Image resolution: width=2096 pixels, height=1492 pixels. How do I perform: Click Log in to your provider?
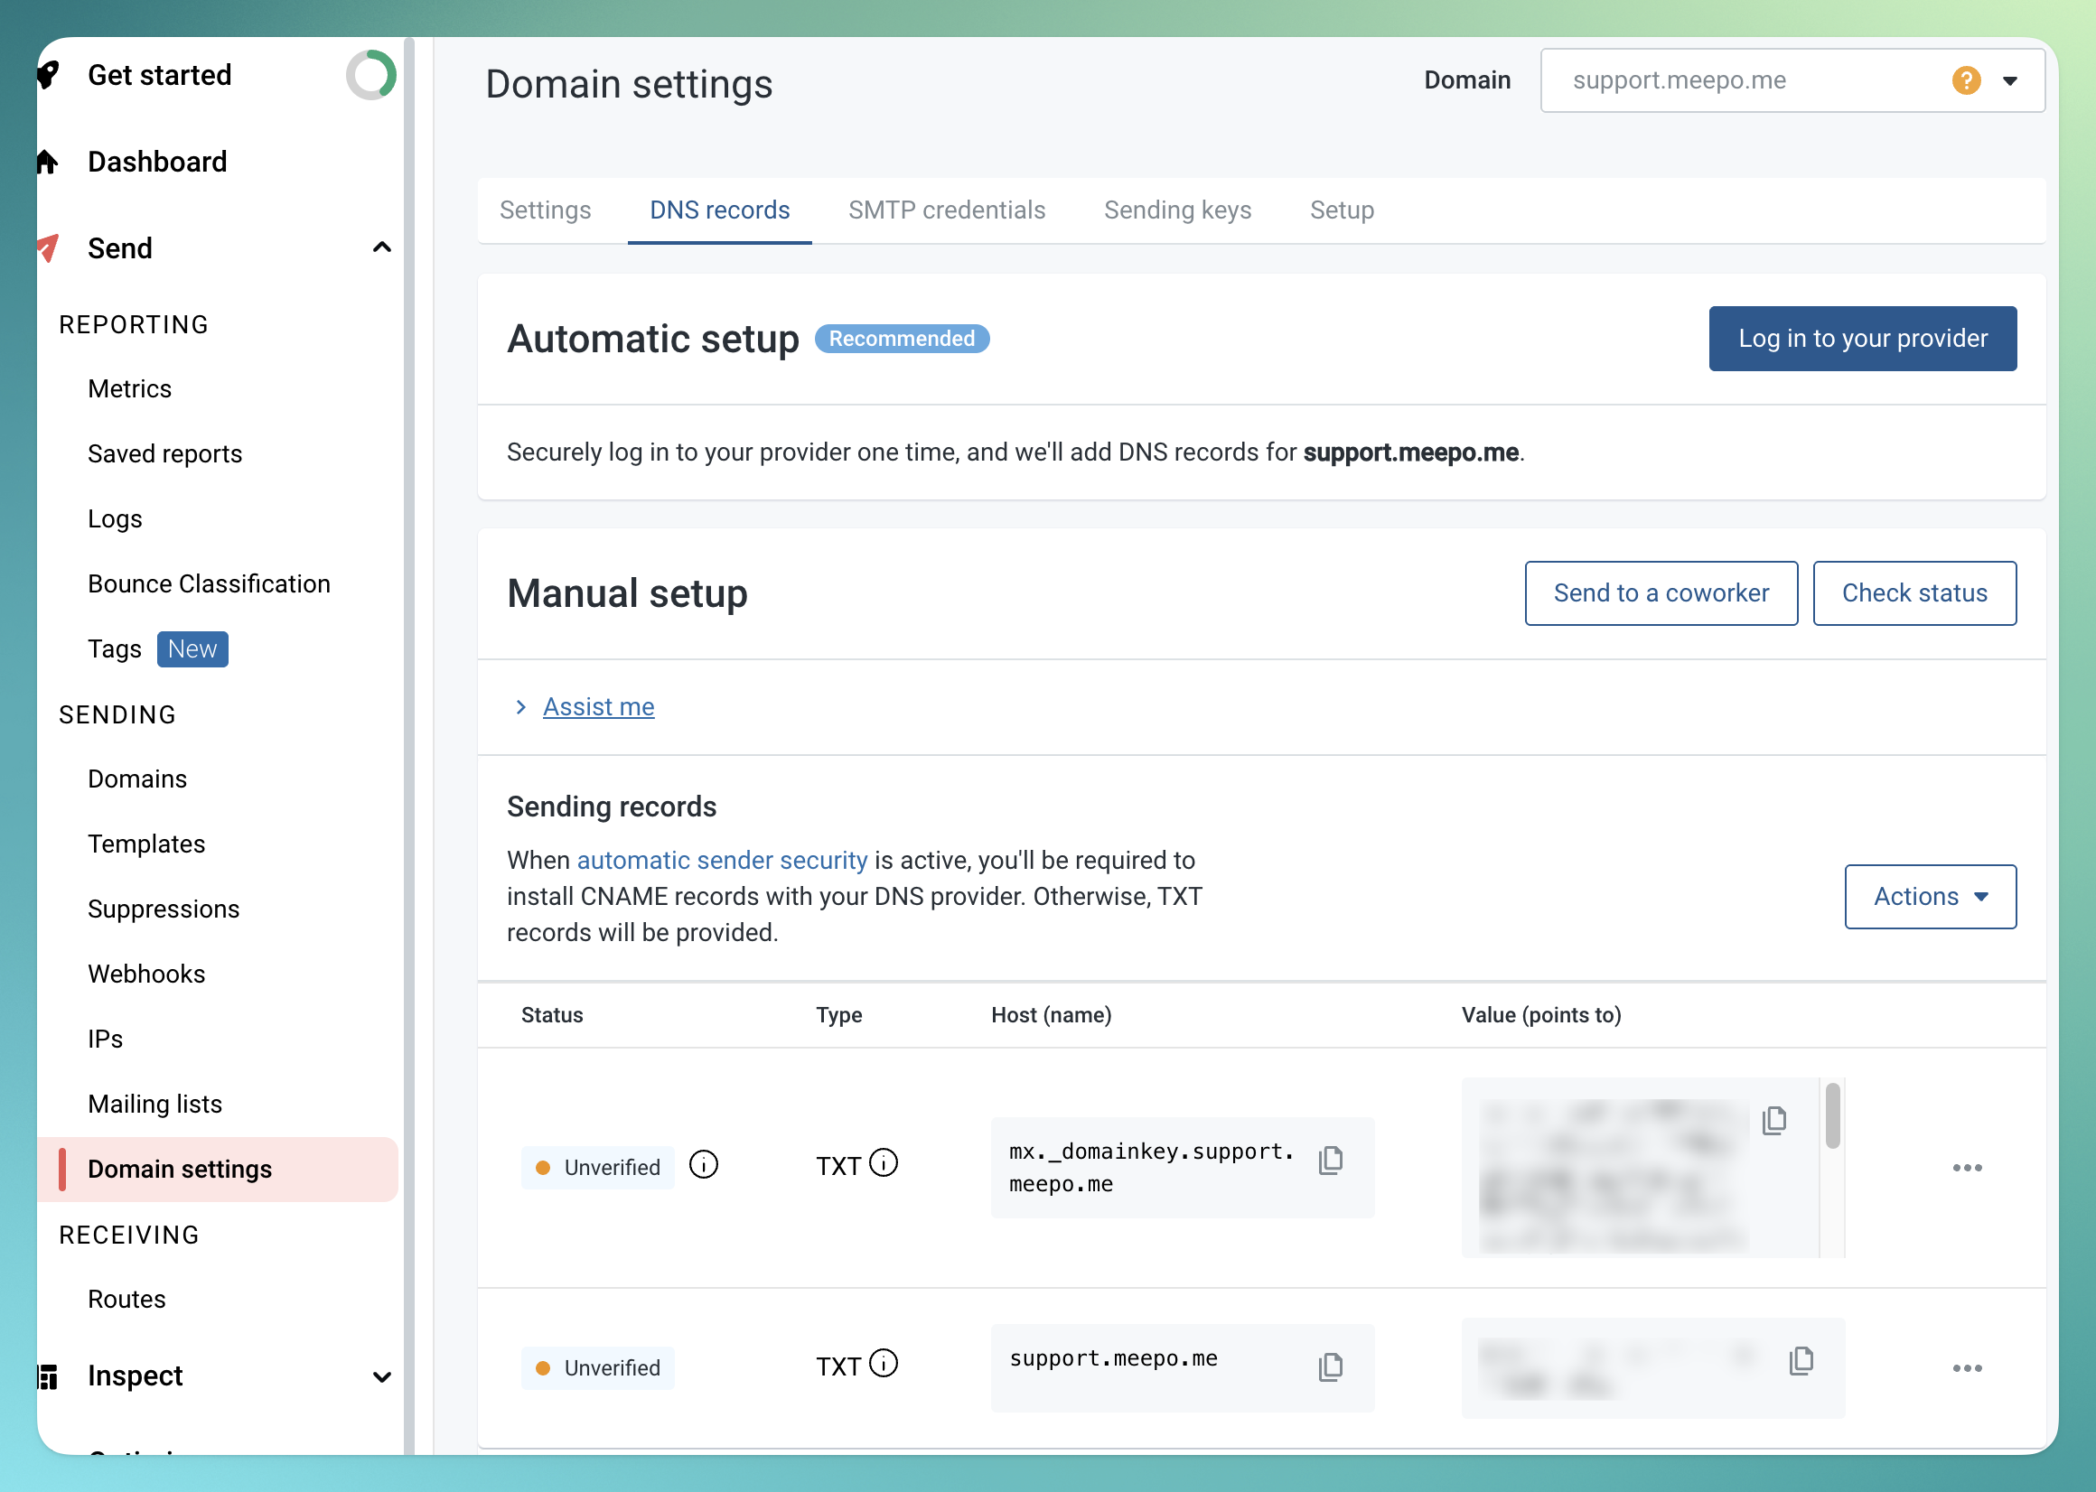pos(1862,339)
